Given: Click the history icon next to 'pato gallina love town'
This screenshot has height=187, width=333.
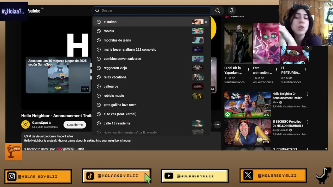Looking at the screenshot, I should (x=99, y=105).
